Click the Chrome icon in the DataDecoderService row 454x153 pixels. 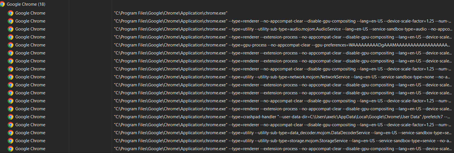tap(11, 133)
